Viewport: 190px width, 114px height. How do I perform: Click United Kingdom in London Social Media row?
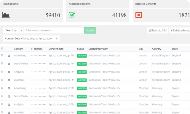161,64
